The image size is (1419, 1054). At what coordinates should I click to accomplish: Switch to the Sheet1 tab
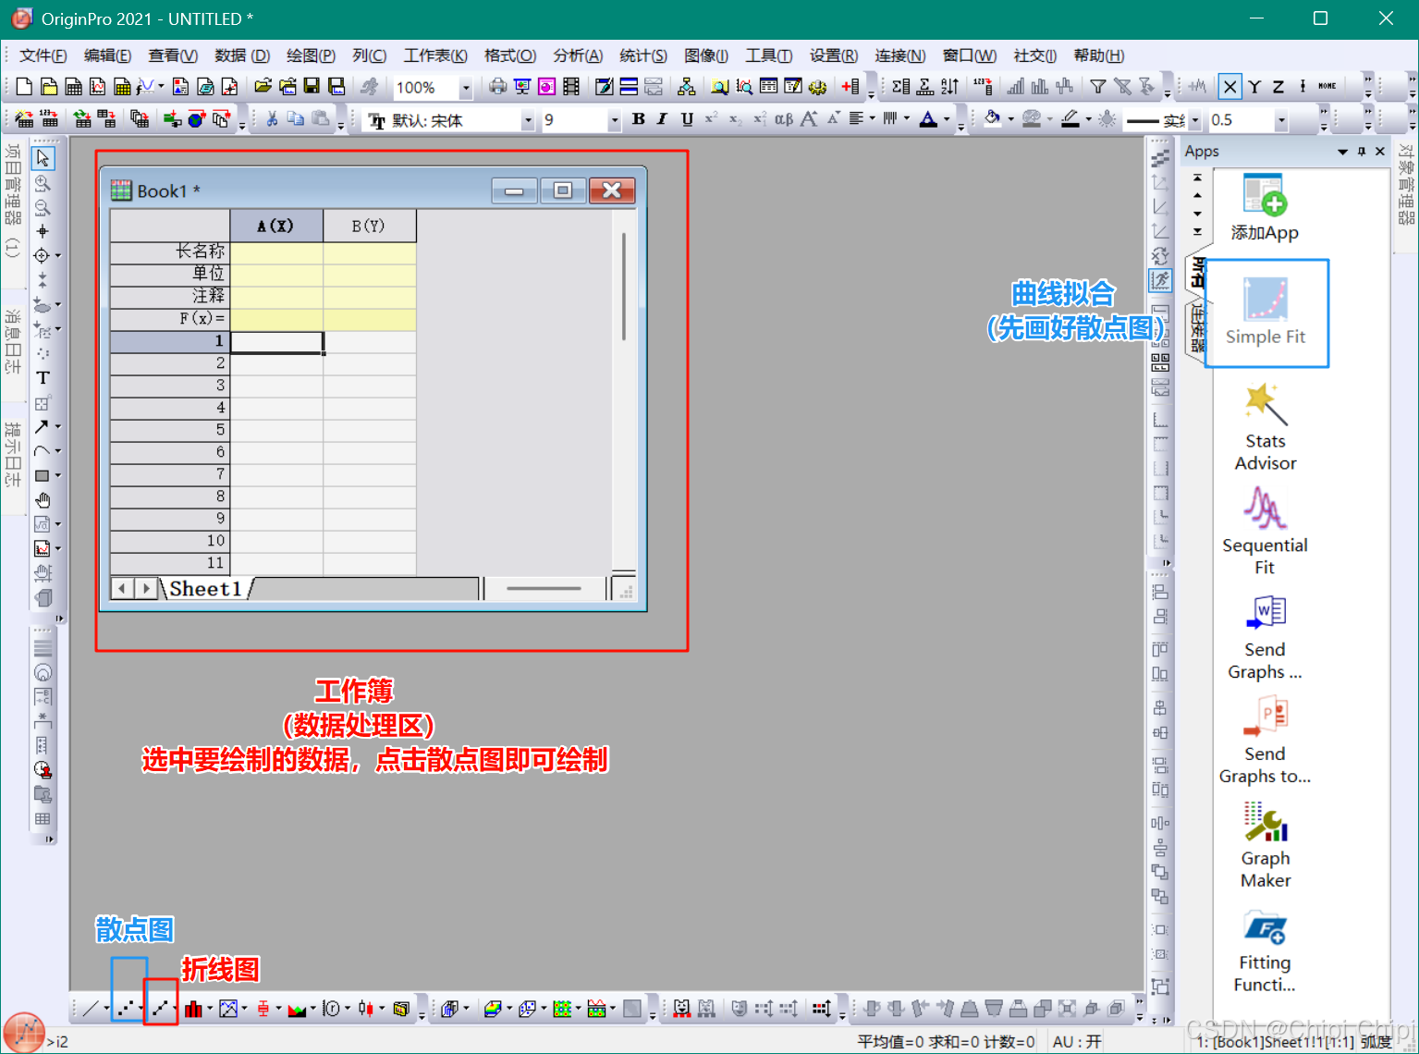click(x=205, y=589)
